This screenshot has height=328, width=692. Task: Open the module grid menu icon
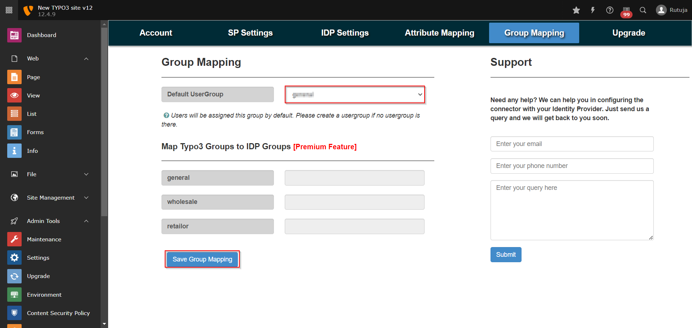click(x=9, y=10)
